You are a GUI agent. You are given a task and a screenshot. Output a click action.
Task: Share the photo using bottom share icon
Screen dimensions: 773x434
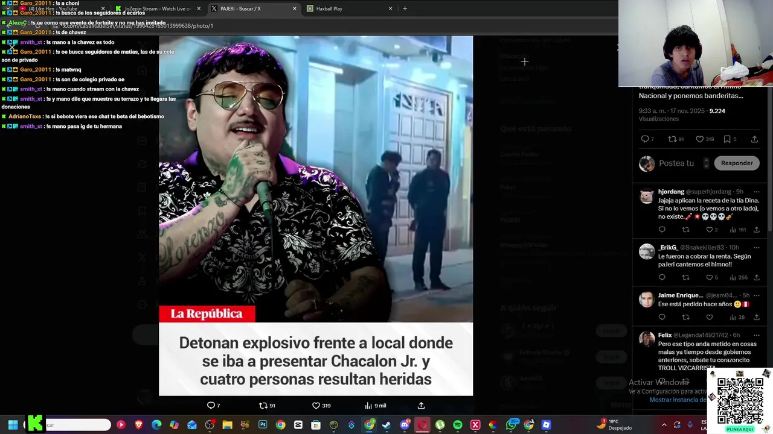pyautogui.click(x=421, y=406)
